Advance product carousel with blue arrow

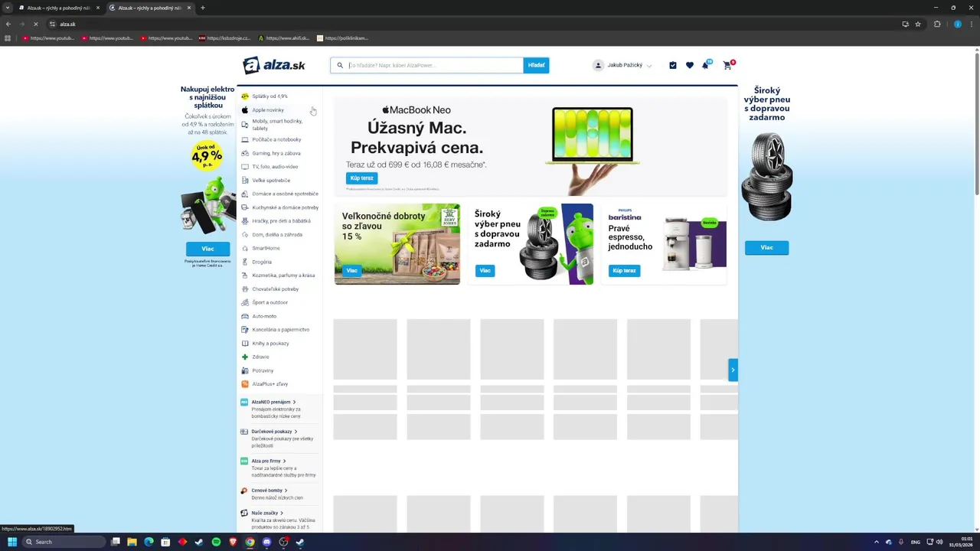pos(733,370)
